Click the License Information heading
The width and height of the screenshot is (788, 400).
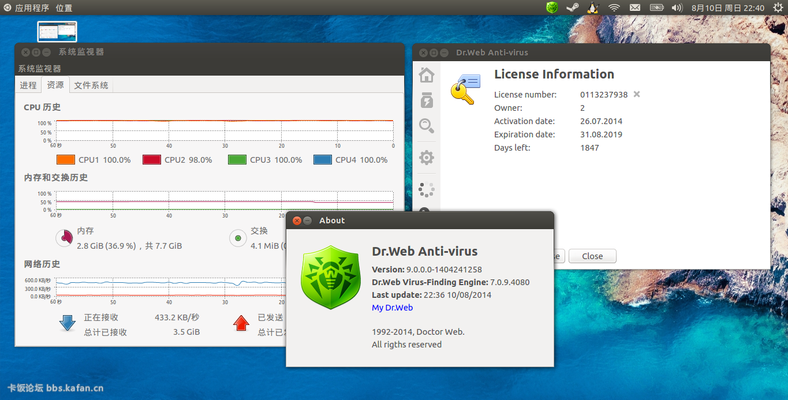pyautogui.click(x=554, y=74)
